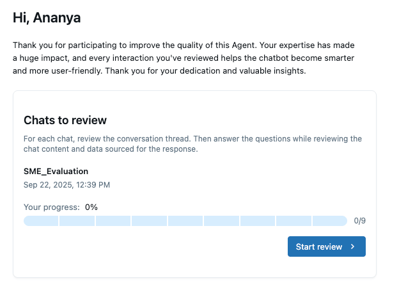Click the fourth progress bar segment
The width and height of the screenshot is (399, 290).
click(x=150, y=221)
